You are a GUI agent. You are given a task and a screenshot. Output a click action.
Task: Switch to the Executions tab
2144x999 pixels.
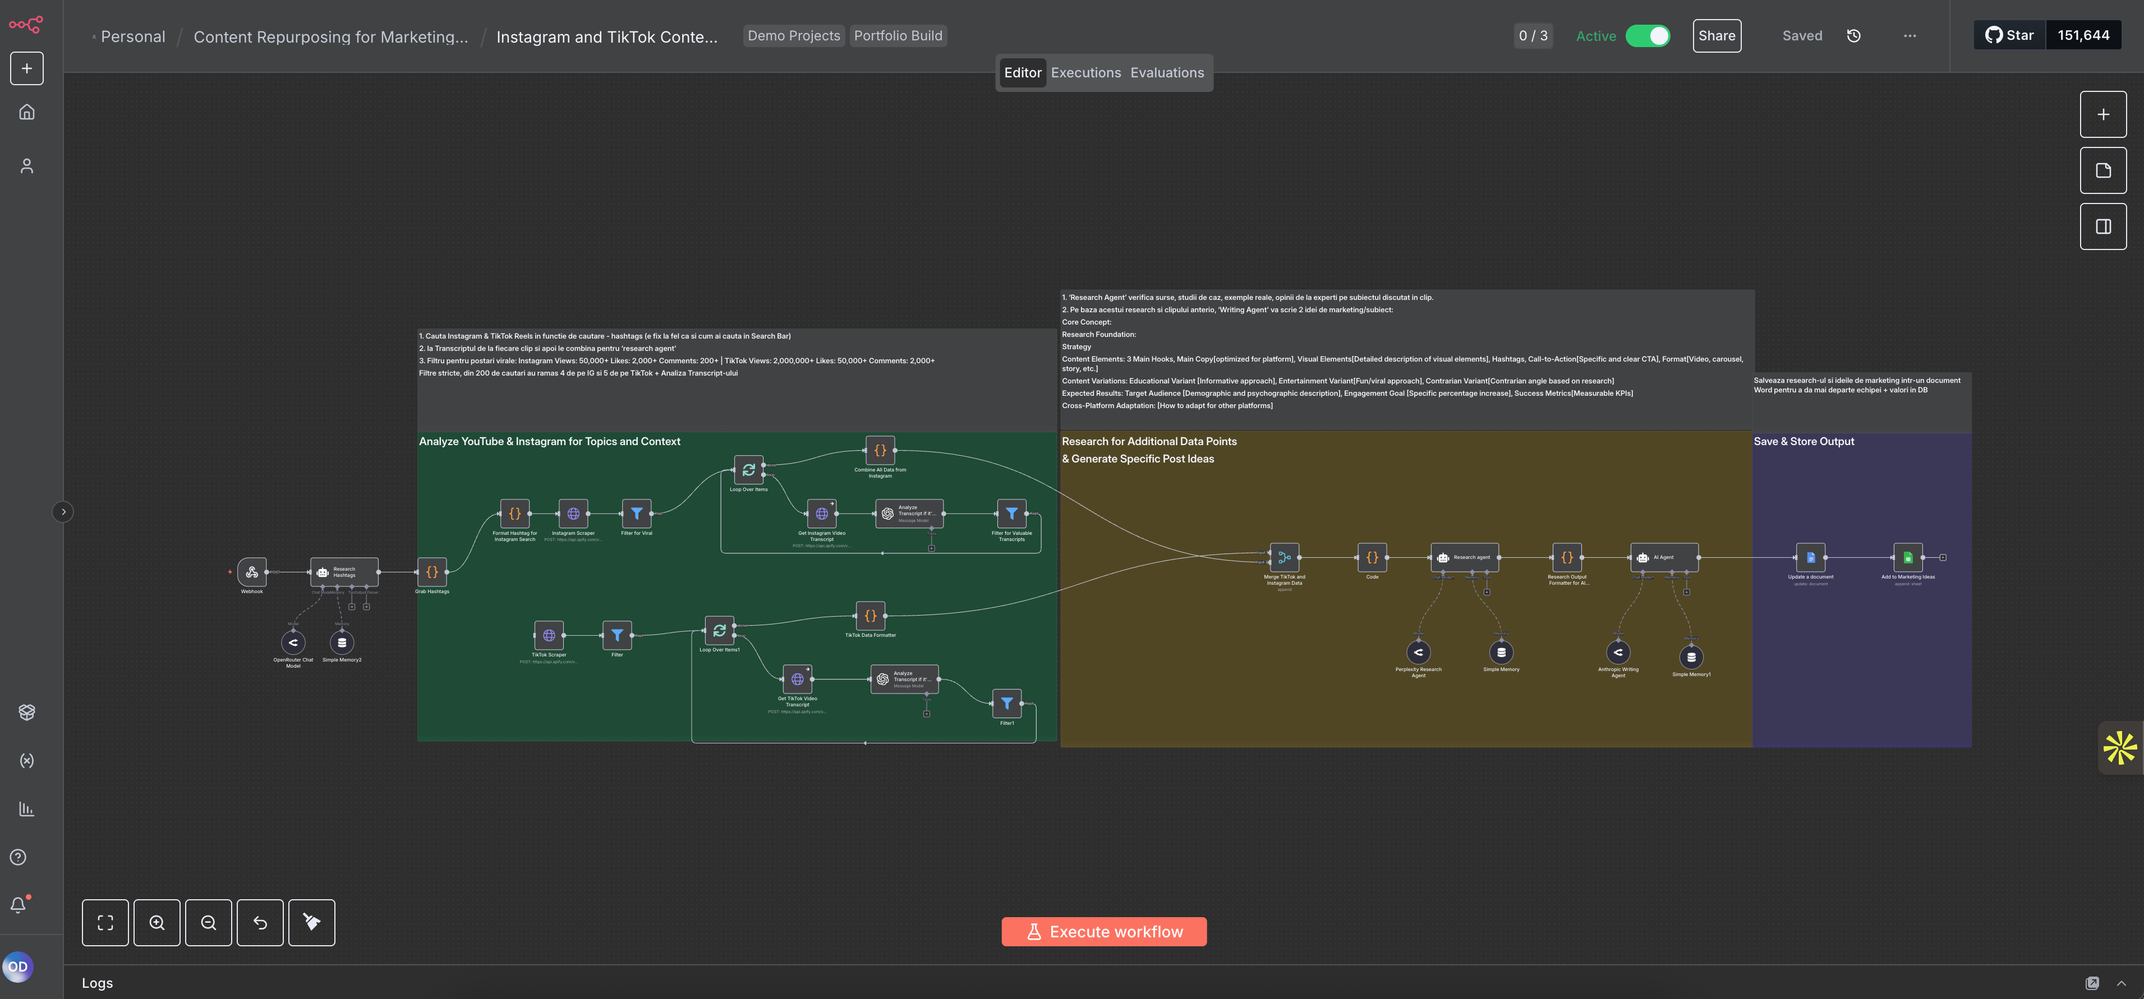tap(1085, 72)
